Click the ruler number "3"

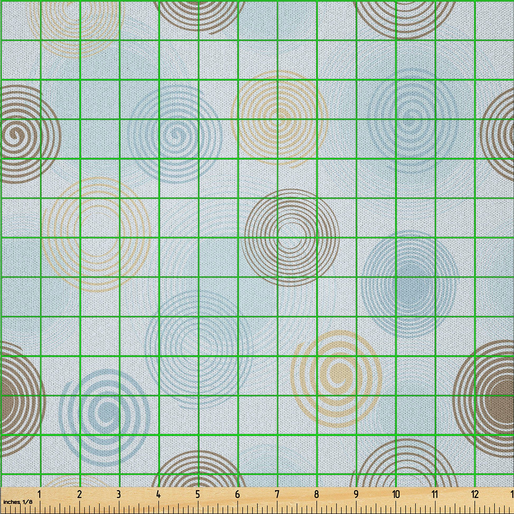pyautogui.click(x=119, y=494)
